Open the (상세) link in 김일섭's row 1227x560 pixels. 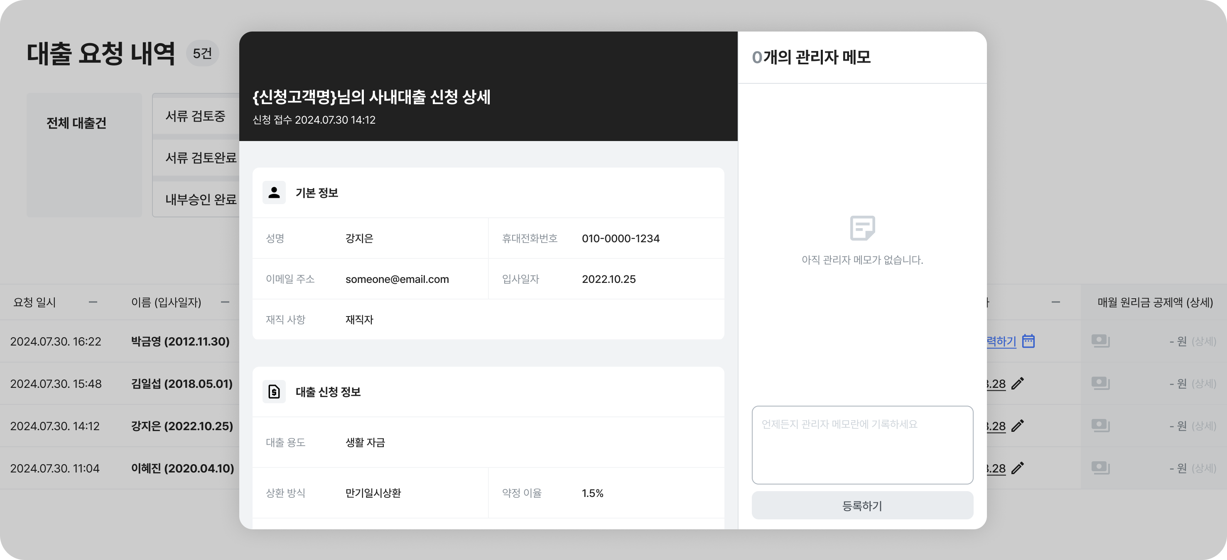point(1204,383)
